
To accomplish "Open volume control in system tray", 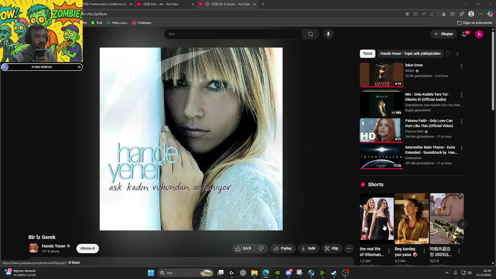I will pos(470,273).
